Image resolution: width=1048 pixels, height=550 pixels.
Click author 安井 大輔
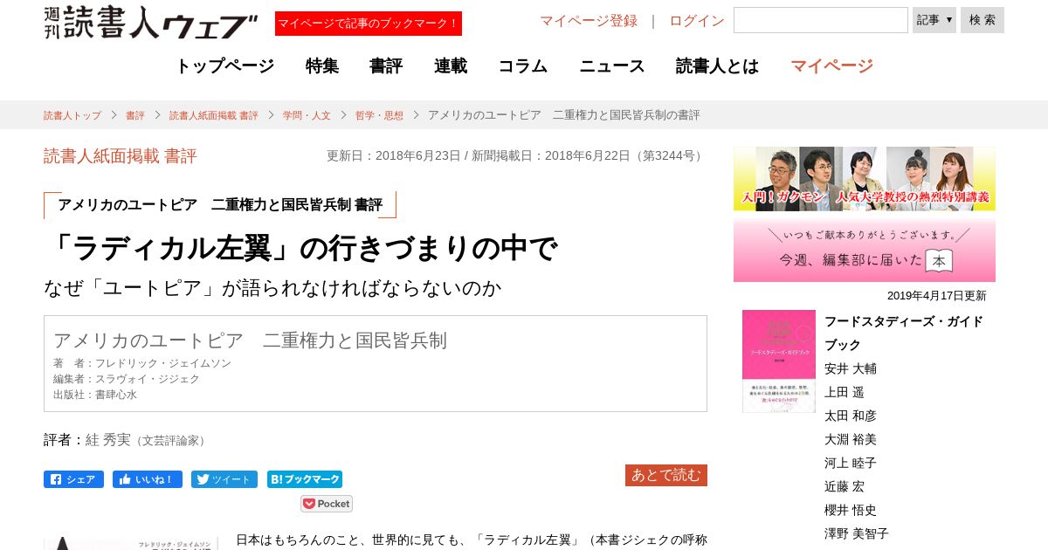coord(851,368)
